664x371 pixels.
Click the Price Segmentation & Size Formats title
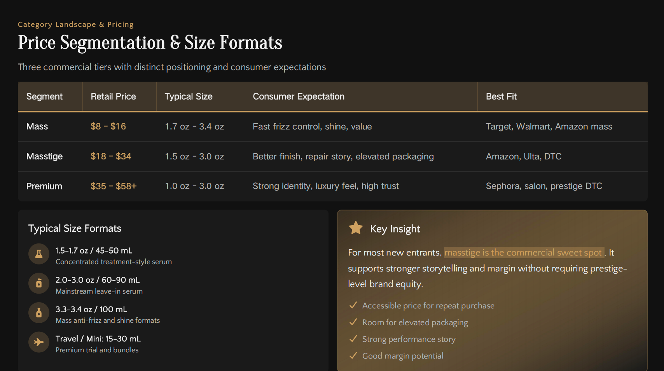150,43
